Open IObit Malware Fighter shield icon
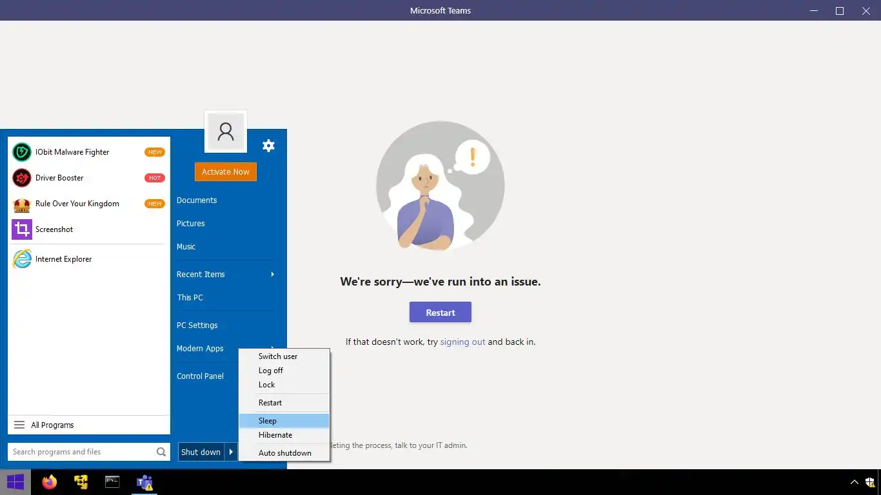Screen dimensions: 881x495 [x=22, y=152]
